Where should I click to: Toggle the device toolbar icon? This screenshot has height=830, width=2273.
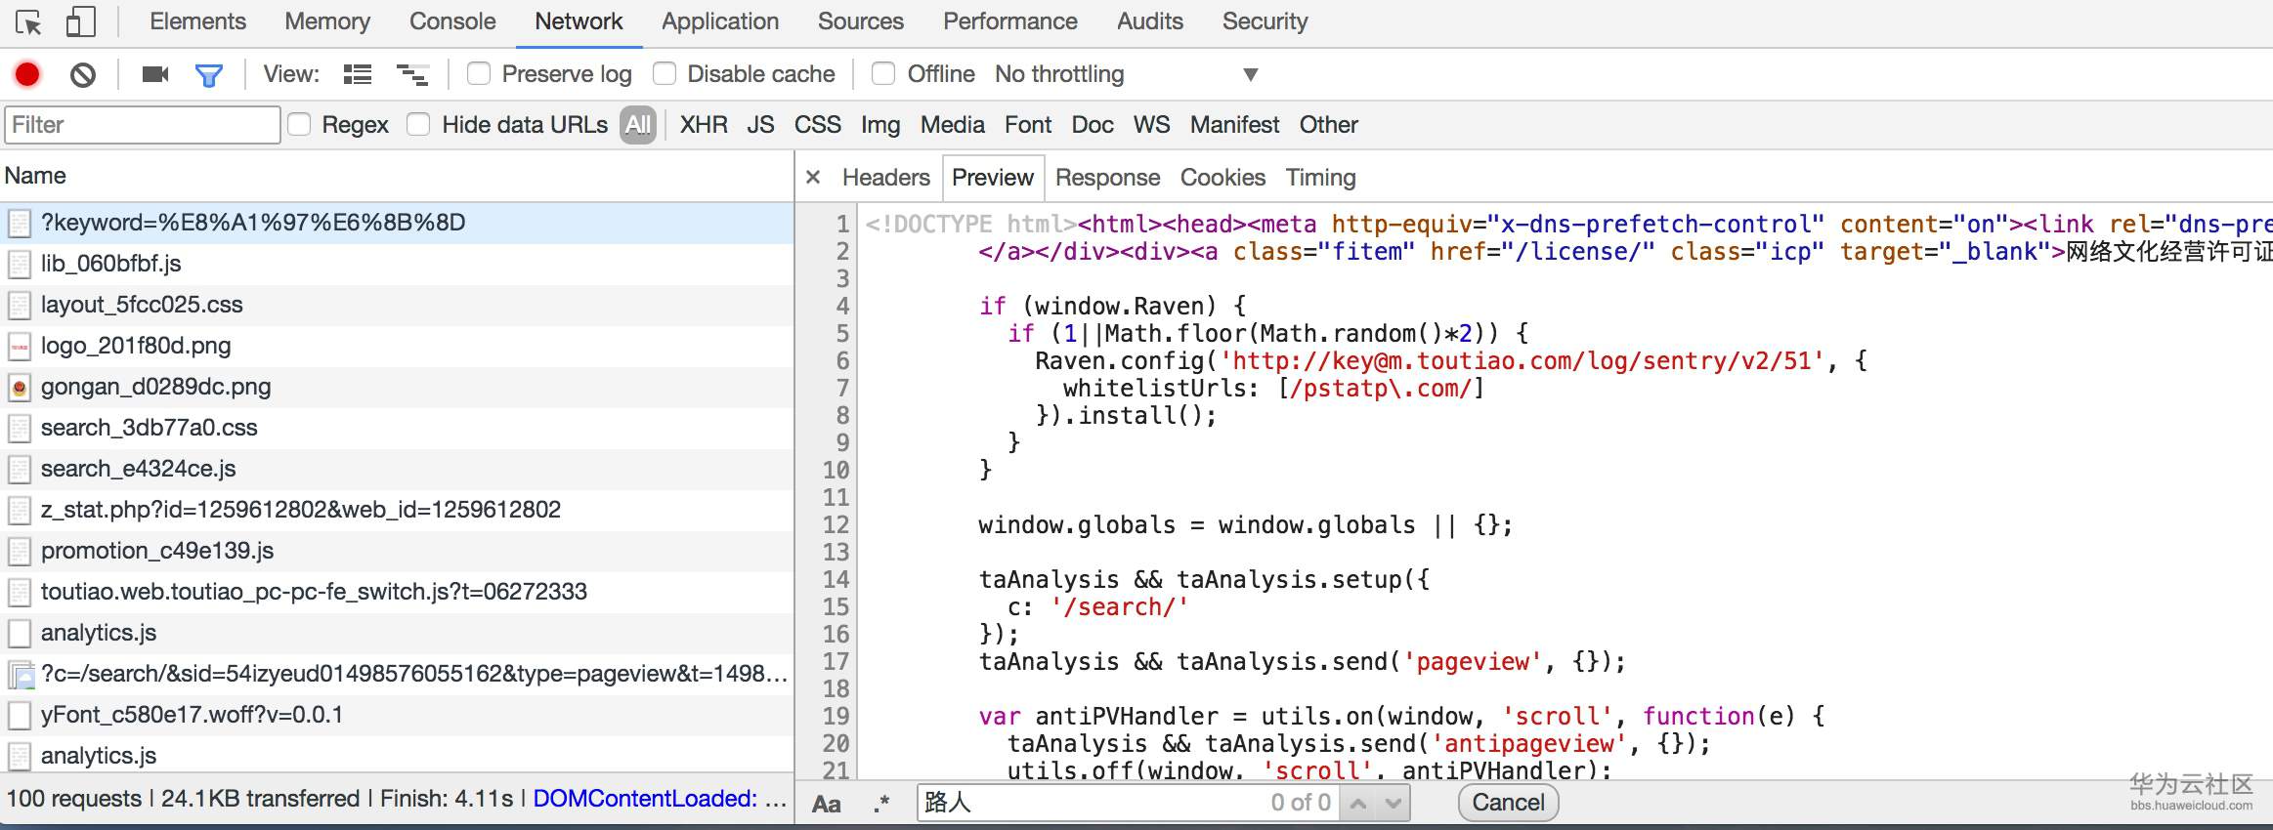pyautogui.click(x=80, y=21)
